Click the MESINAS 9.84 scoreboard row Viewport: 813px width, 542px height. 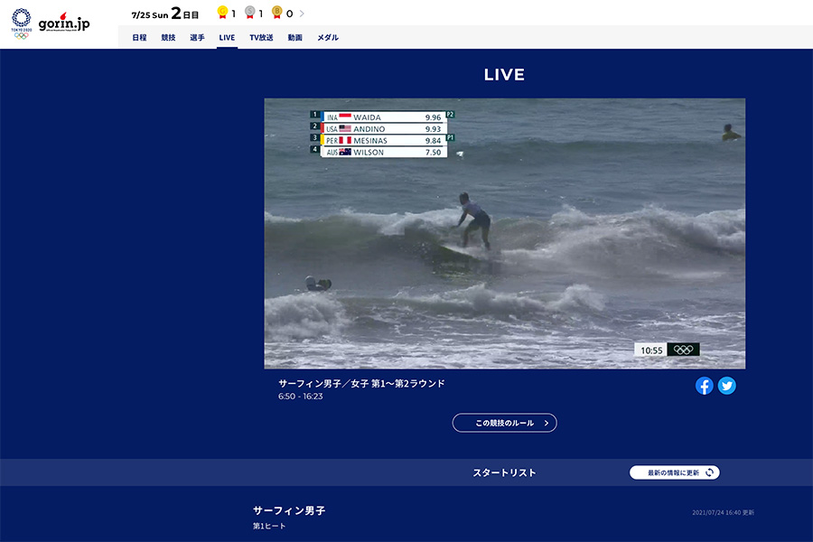click(383, 140)
